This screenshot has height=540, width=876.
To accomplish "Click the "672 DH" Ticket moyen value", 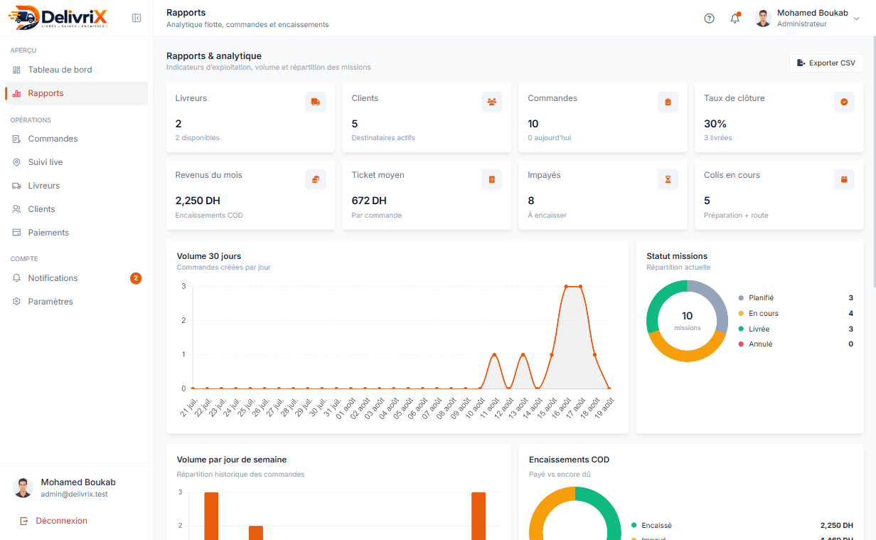I will click(369, 201).
